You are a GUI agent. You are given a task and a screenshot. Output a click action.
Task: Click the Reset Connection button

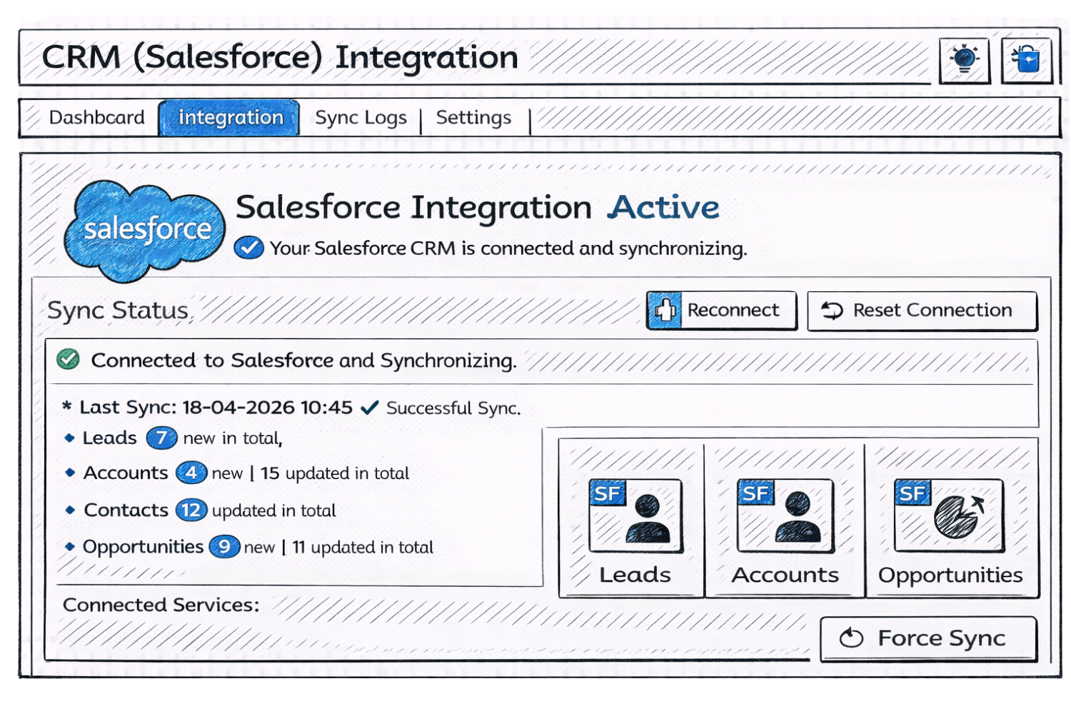point(922,311)
